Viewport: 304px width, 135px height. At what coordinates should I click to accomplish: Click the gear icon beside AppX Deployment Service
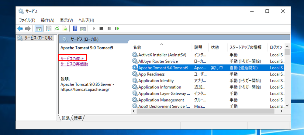point(135,106)
